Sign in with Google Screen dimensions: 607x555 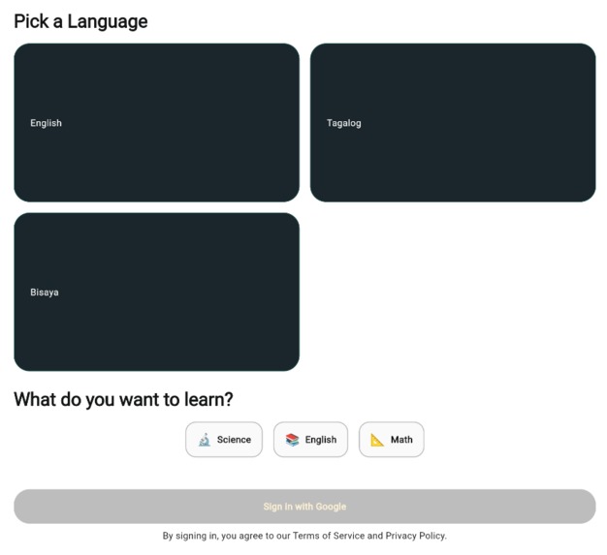click(x=304, y=507)
